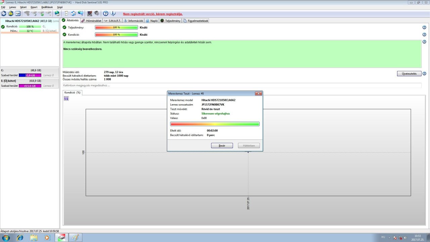Select the Kondíció (%) chart tab

pyautogui.click(x=73, y=92)
